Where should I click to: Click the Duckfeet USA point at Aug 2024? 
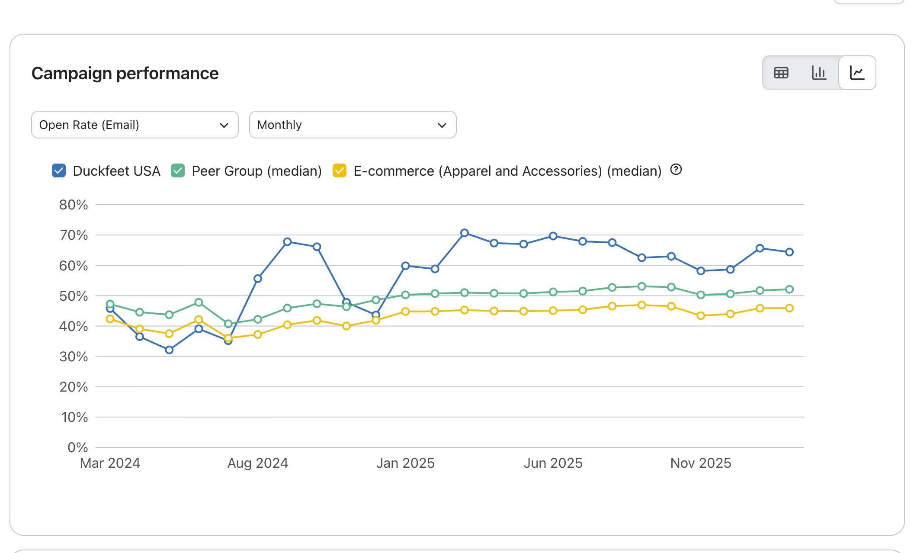258,279
